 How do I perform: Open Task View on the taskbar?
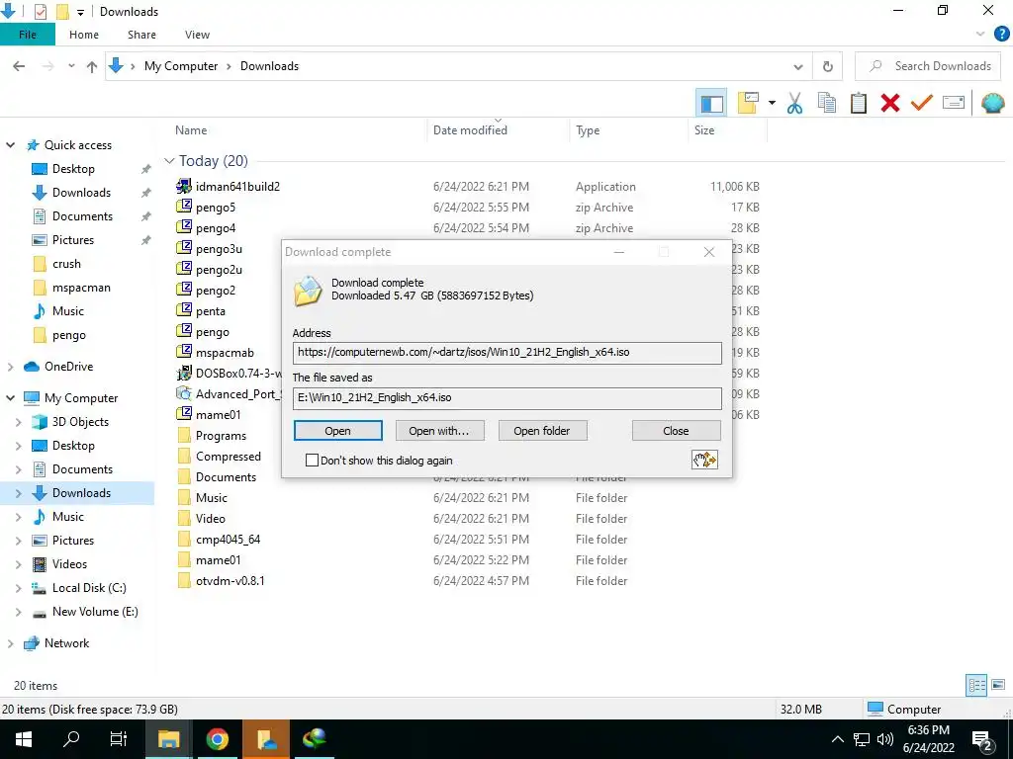click(119, 739)
